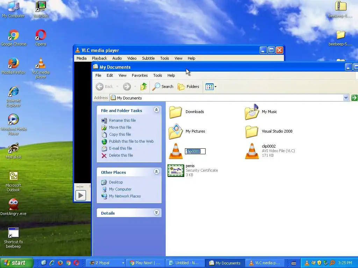Select the beebeep folder desktop icon

pyautogui.click(x=341, y=38)
